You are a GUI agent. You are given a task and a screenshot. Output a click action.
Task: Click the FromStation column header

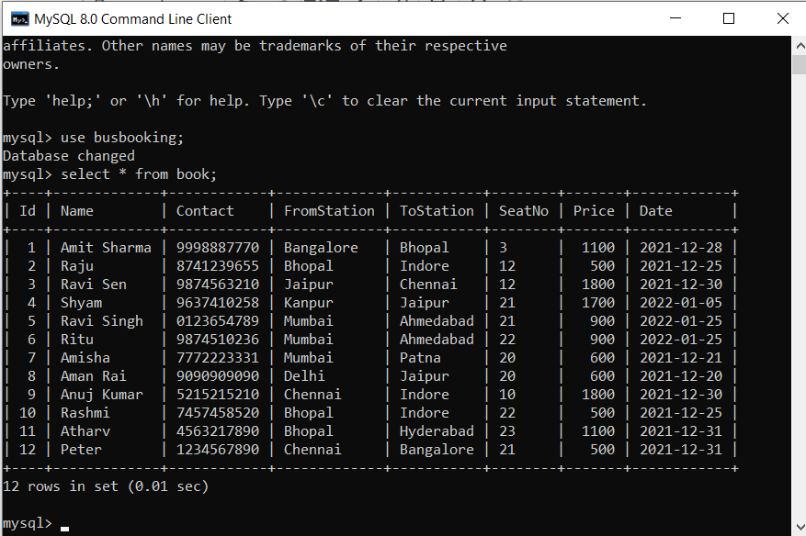click(x=329, y=211)
